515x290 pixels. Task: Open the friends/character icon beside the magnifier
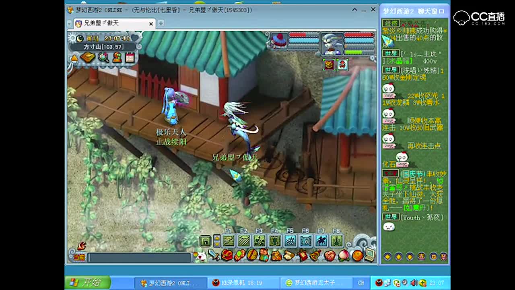117,58
